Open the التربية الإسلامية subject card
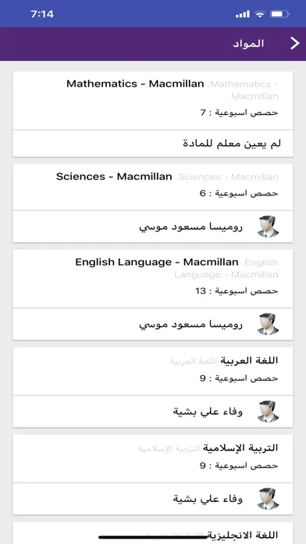 coord(153,459)
